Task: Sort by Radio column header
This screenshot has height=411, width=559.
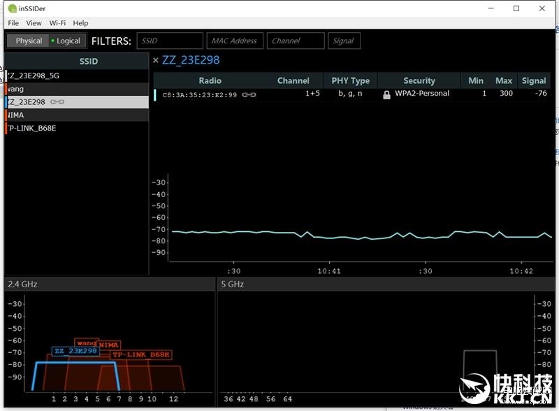Action: tap(210, 80)
